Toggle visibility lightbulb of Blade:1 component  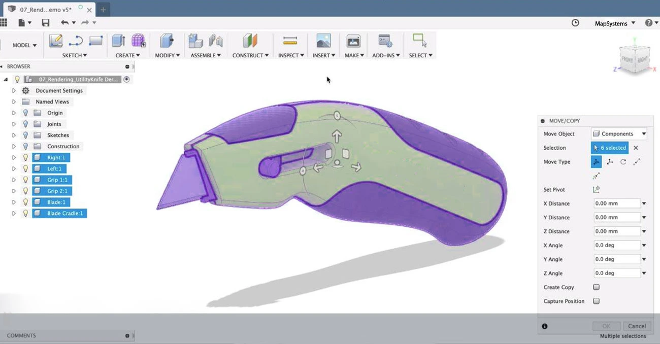point(25,202)
